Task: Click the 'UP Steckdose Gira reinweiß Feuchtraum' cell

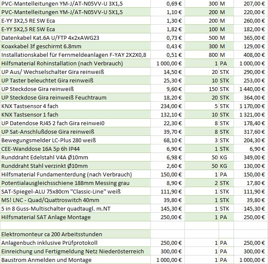Action: (x=75, y=98)
